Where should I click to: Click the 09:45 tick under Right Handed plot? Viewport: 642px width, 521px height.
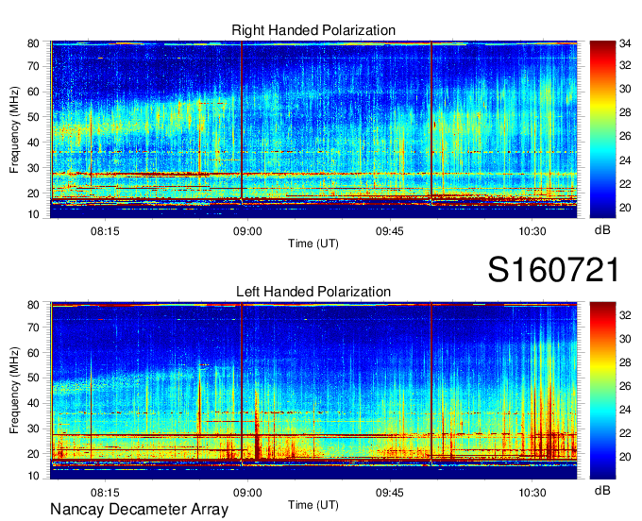click(389, 231)
